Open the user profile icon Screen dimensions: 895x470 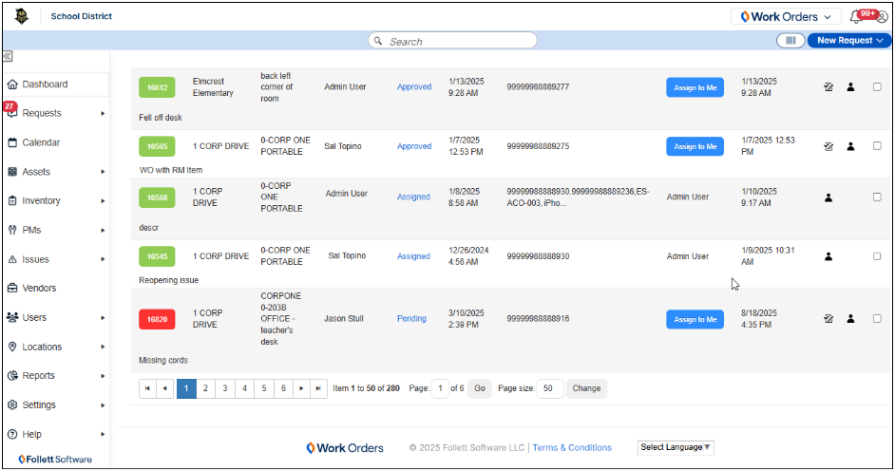pos(882,18)
